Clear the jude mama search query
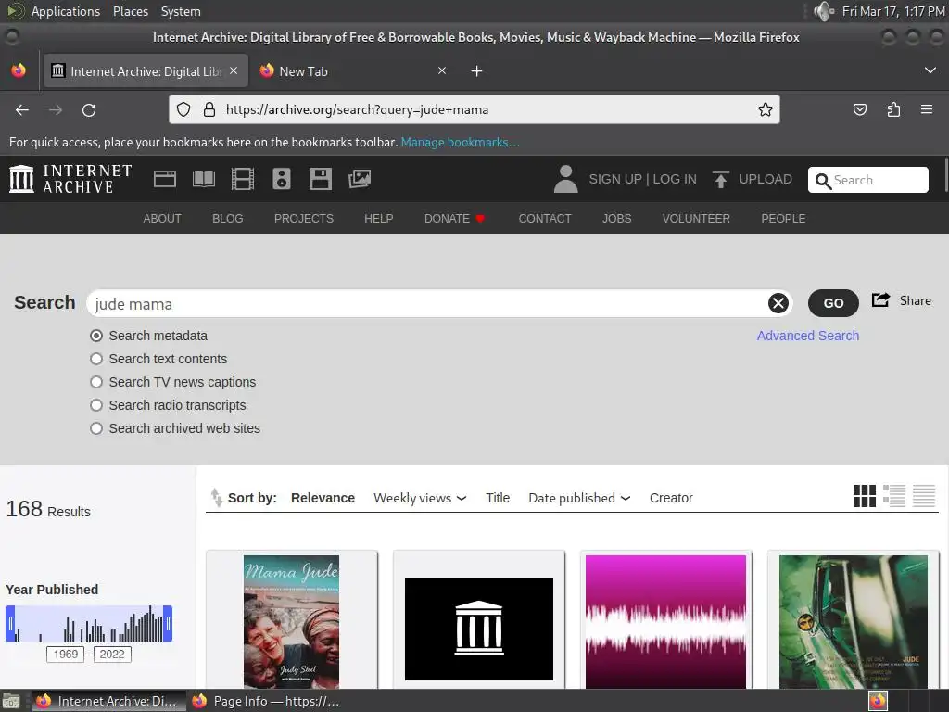The height and width of the screenshot is (712, 949). tap(778, 303)
